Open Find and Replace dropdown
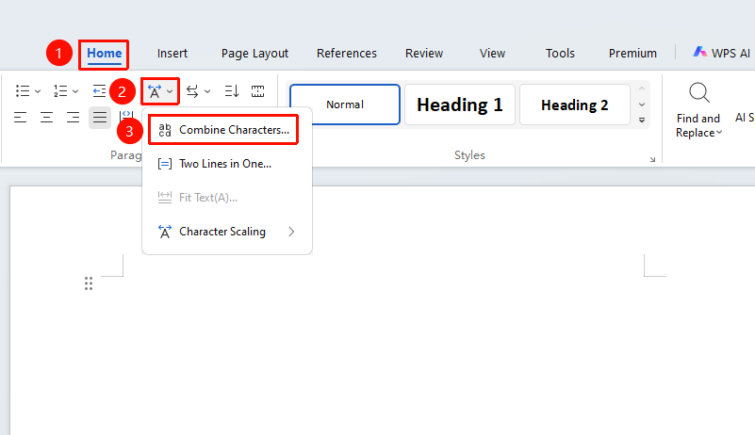 pos(719,133)
